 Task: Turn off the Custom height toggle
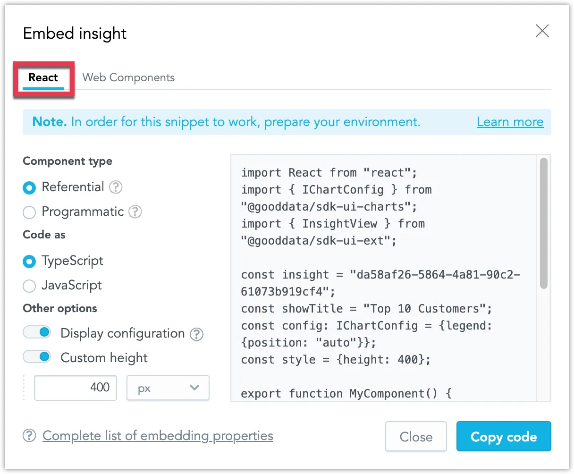[x=37, y=356]
